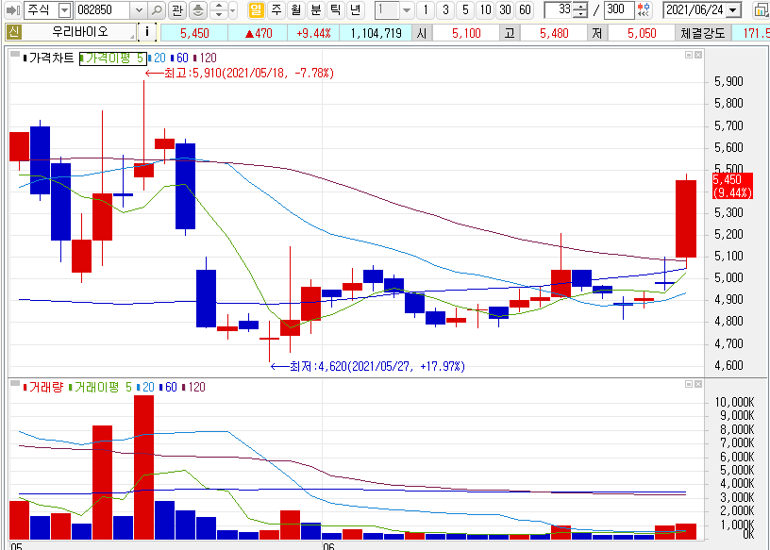The image size is (770, 550).
Task: Click the candlestick compress icon
Action: 644,9
